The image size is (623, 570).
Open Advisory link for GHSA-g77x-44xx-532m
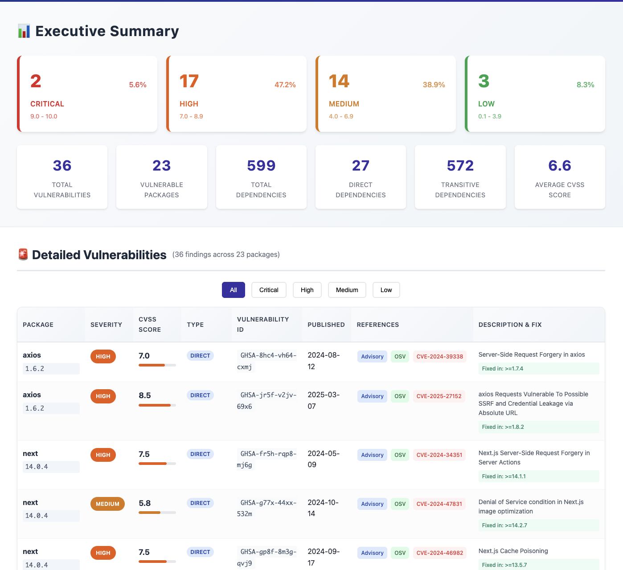click(x=372, y=504)
